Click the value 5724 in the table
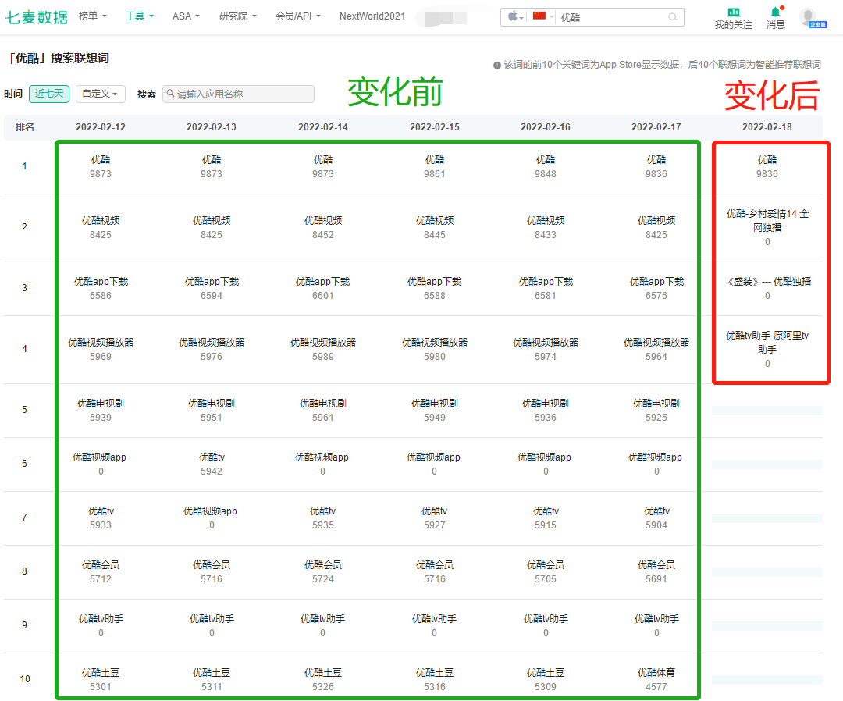 coord(323,579)
